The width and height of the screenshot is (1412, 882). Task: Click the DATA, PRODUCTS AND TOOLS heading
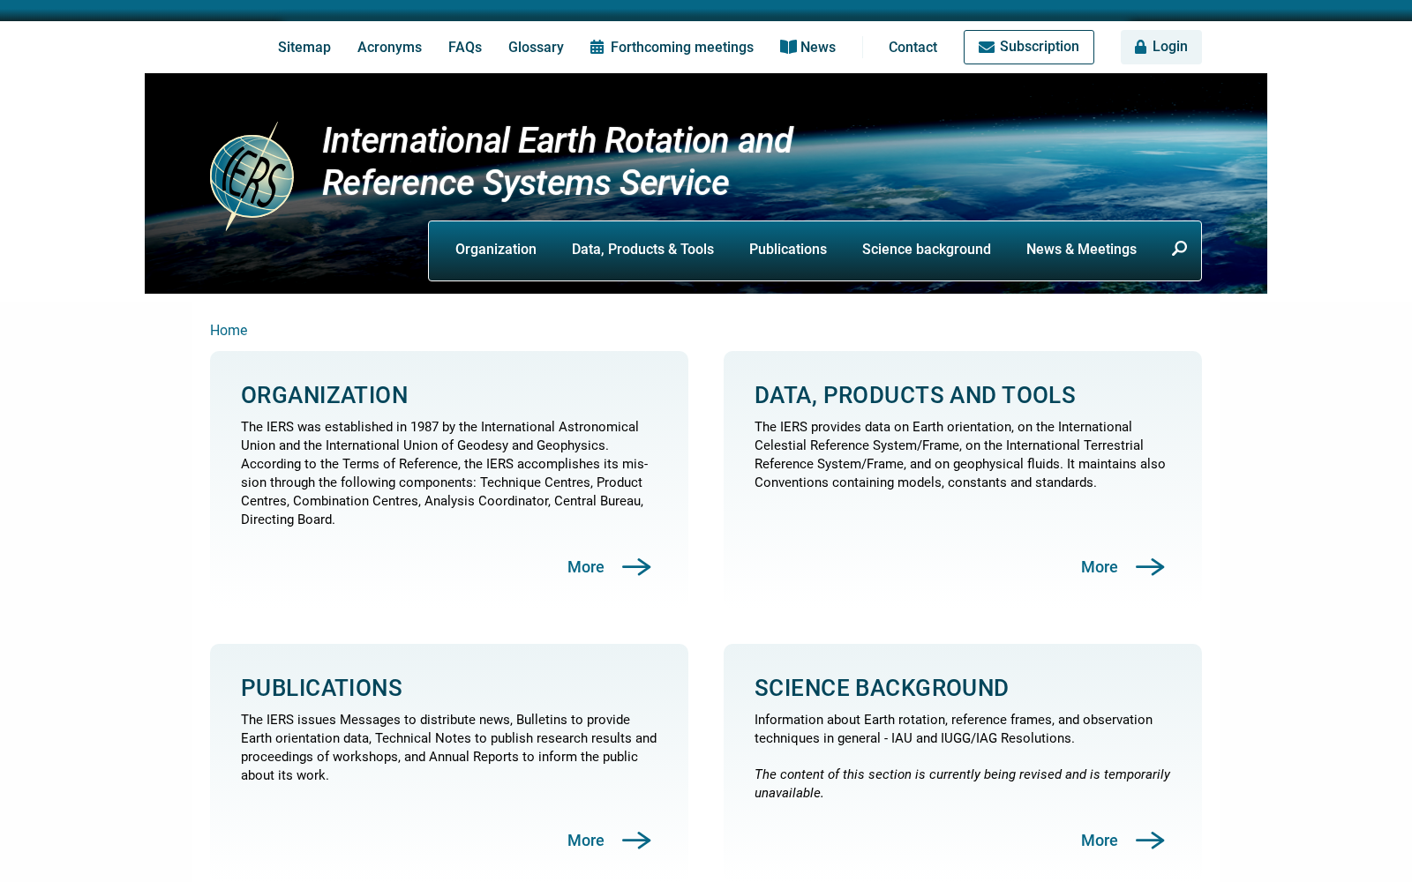(915, 395)
